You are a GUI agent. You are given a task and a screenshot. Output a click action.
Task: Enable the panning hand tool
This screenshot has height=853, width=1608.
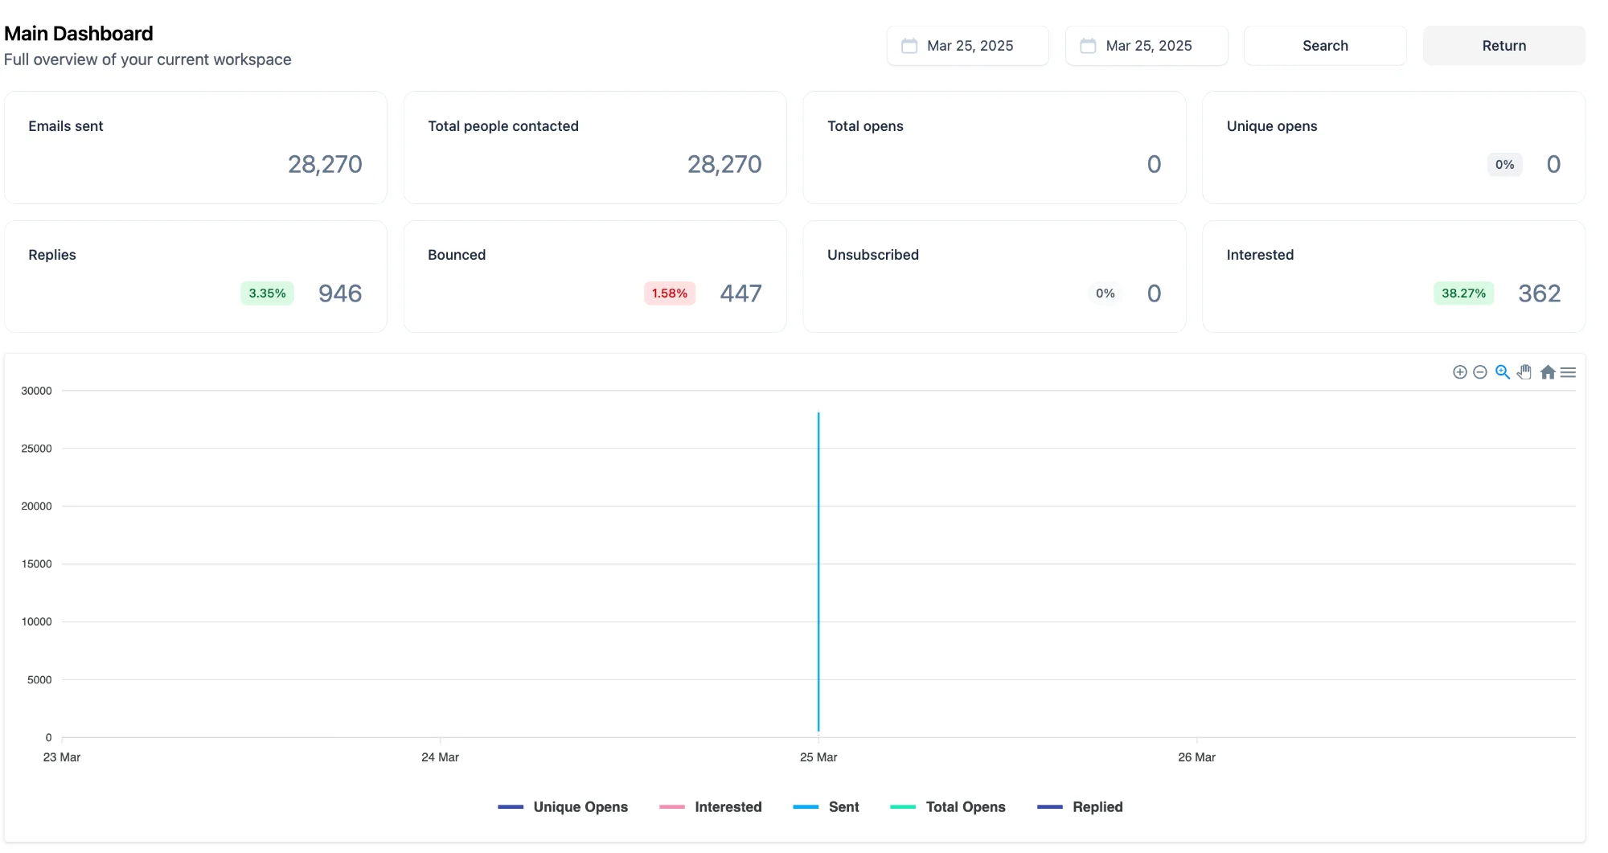[1524, 372]
